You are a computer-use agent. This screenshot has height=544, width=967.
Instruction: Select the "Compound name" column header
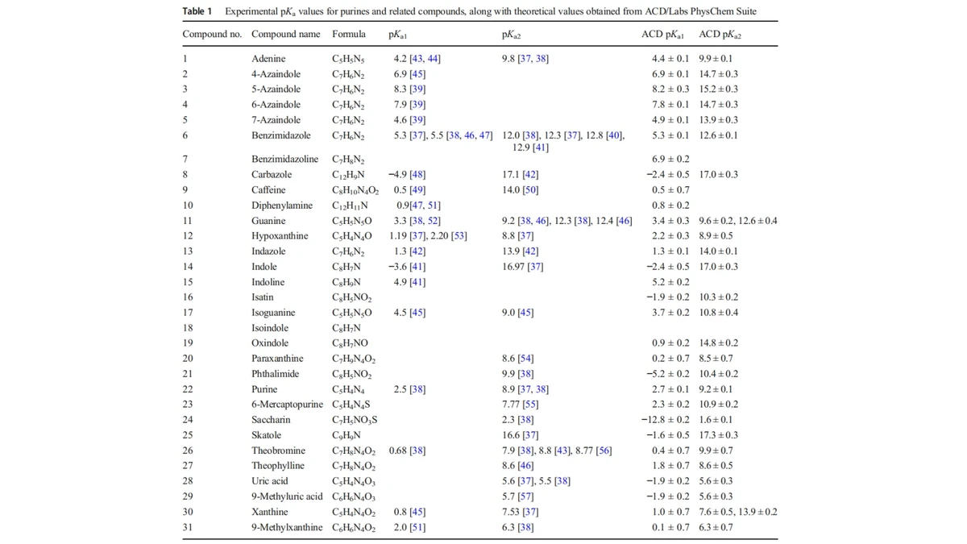point(285,35)
